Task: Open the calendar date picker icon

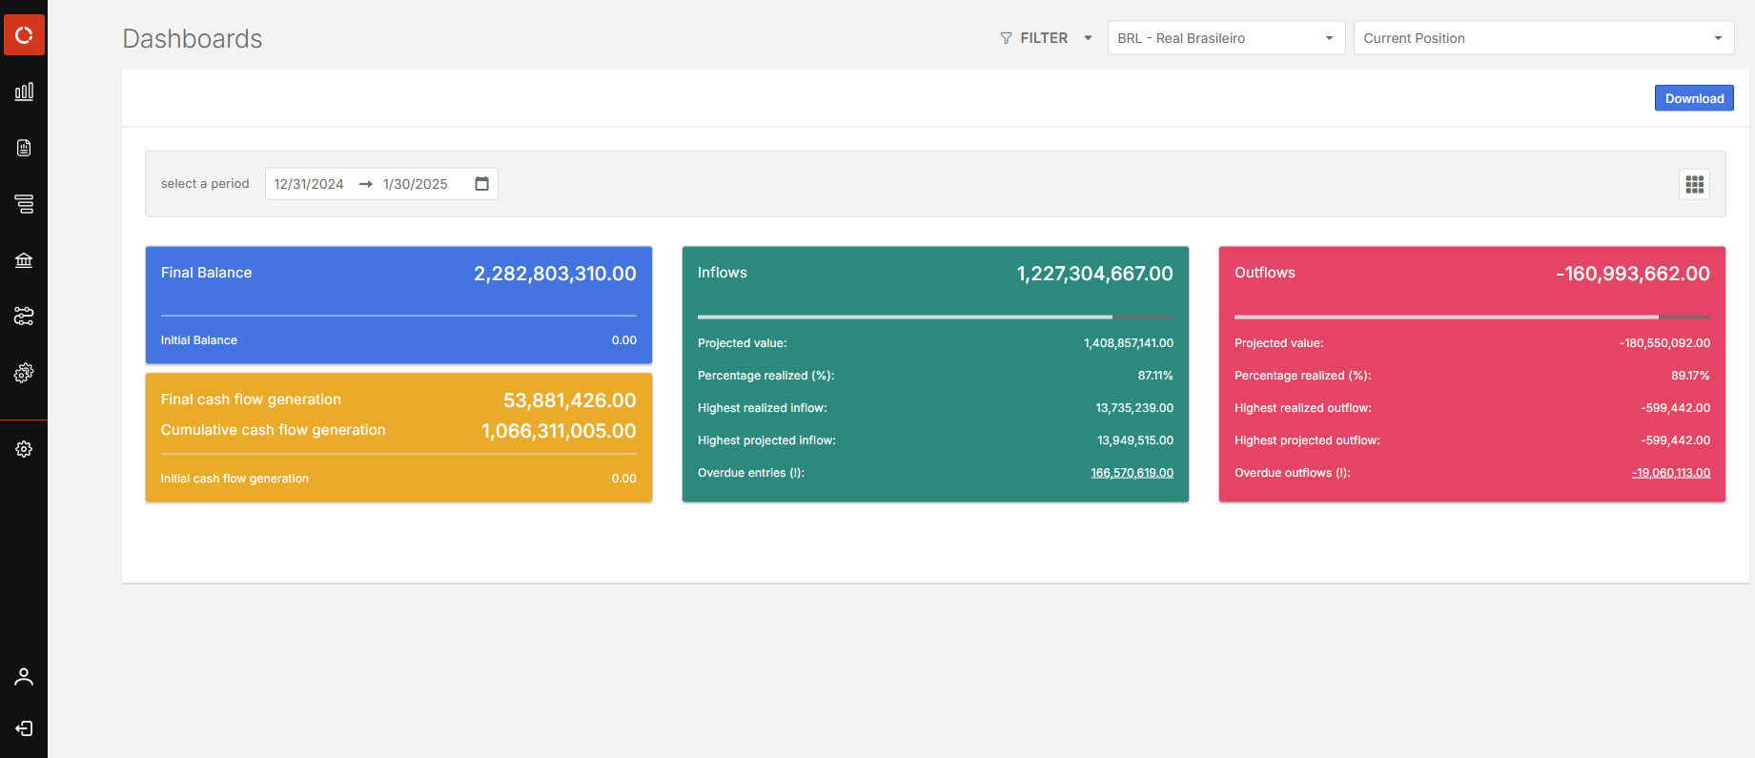Action: coord(481,184)
